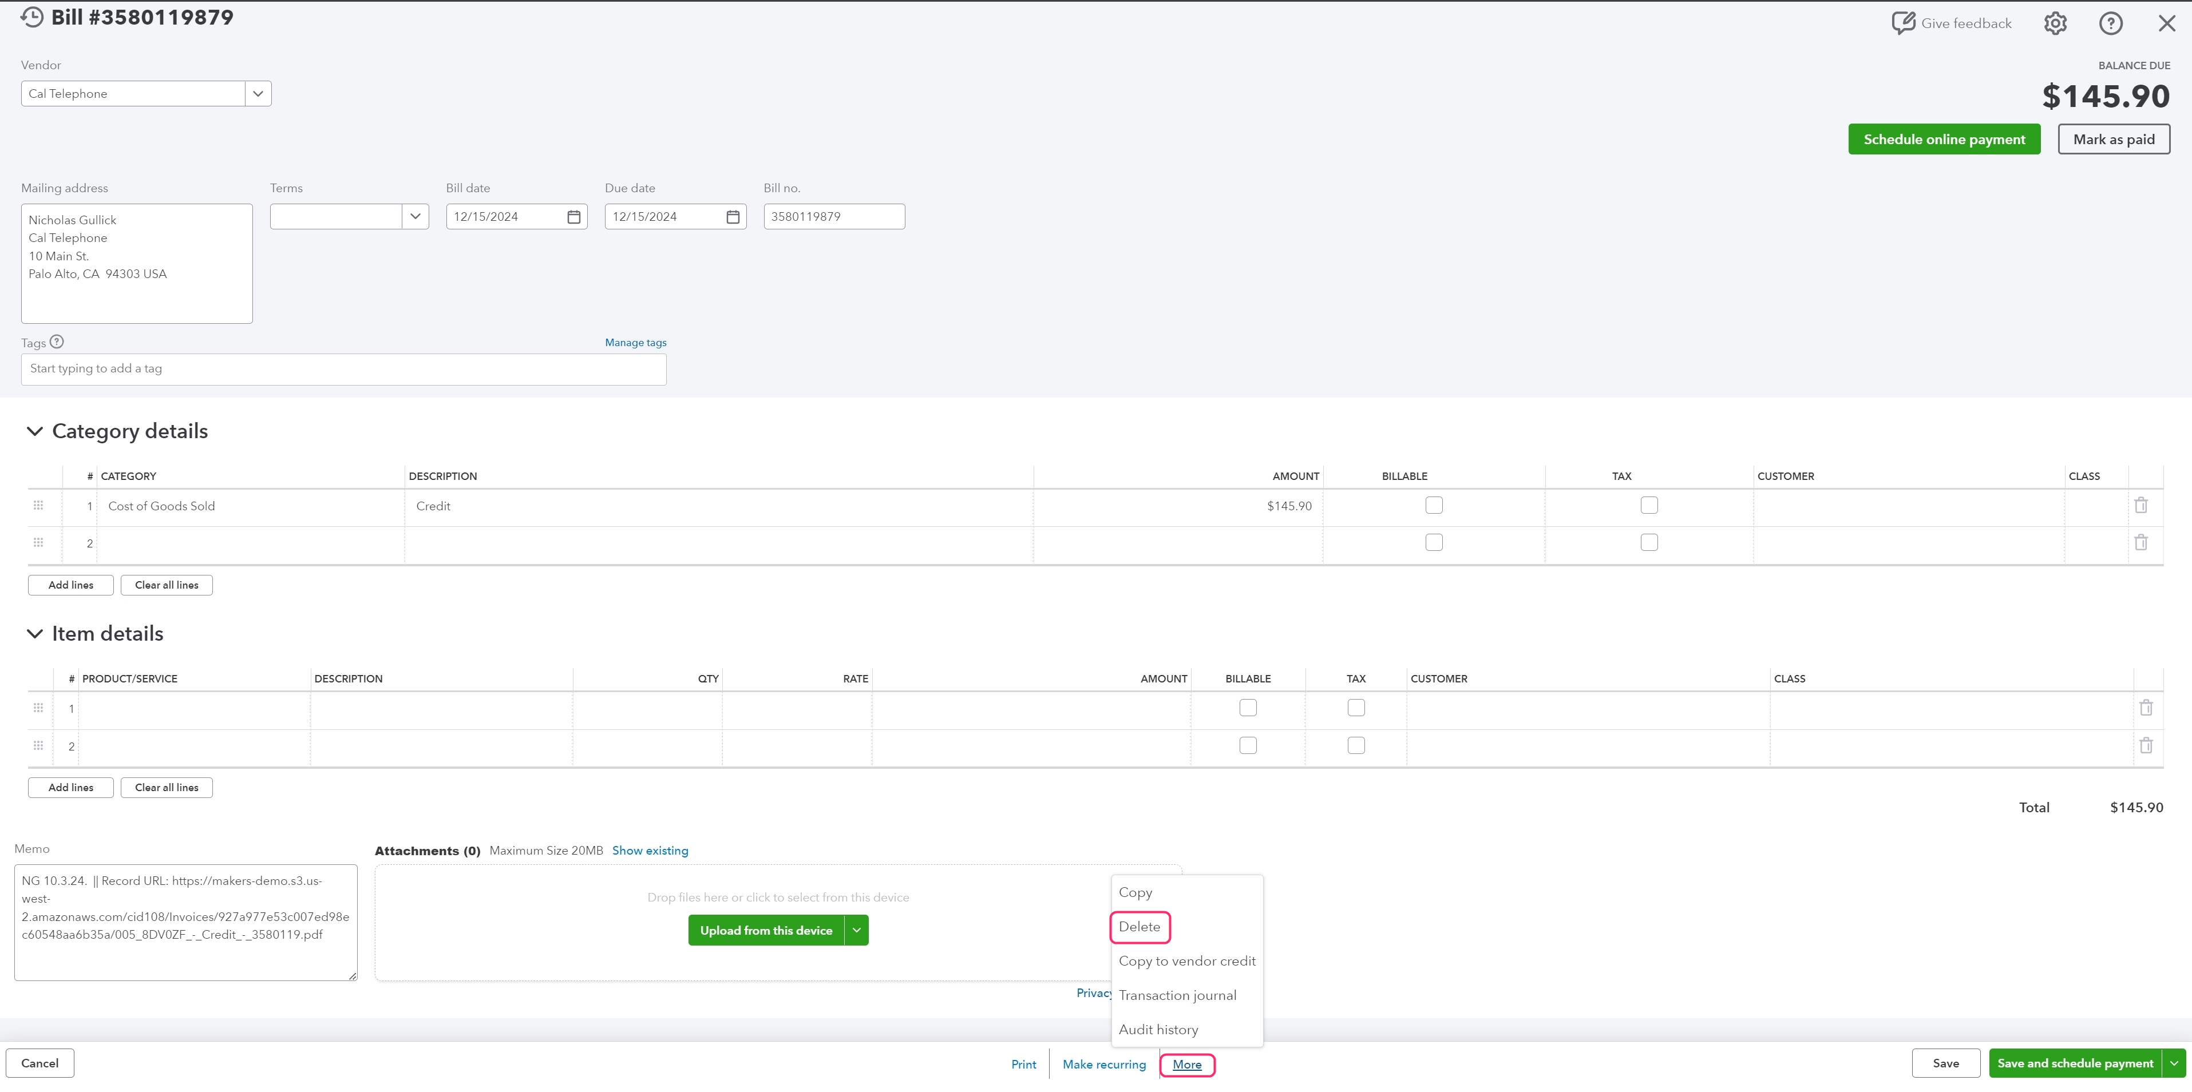
Task: Delete category line 2 with trash icon
Action: (x=2141, y=543)
